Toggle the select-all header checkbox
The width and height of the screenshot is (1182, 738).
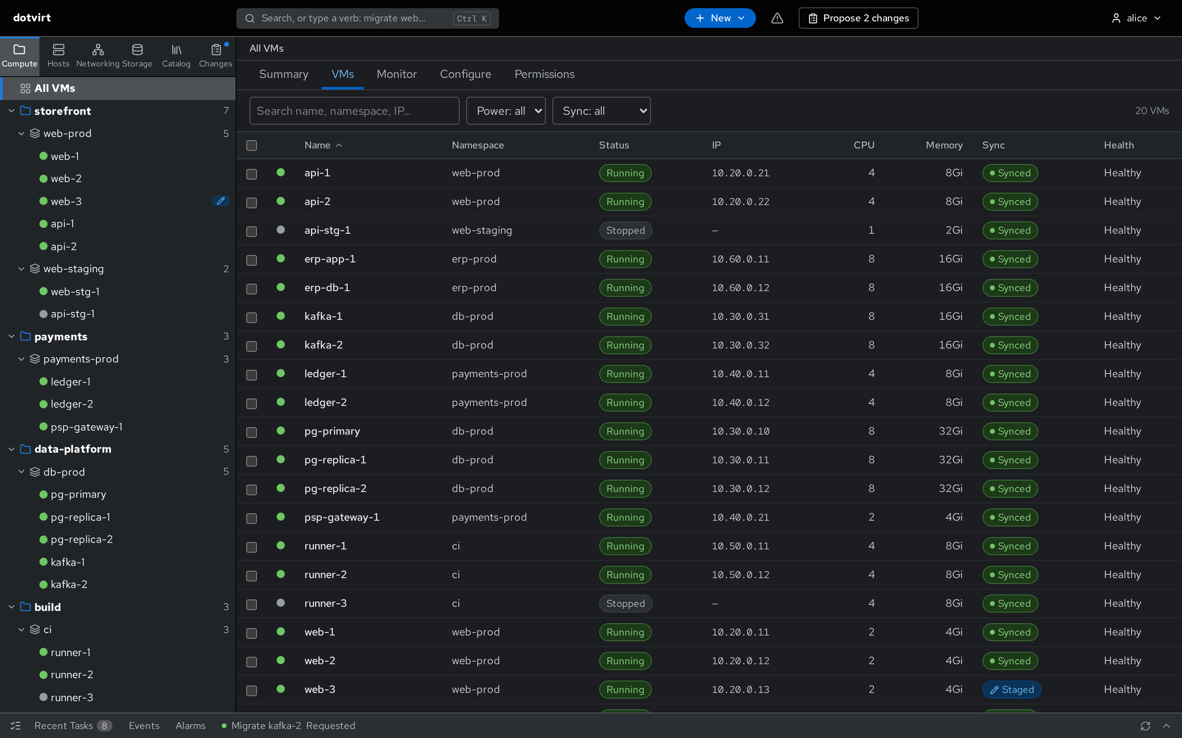[252, 146]
